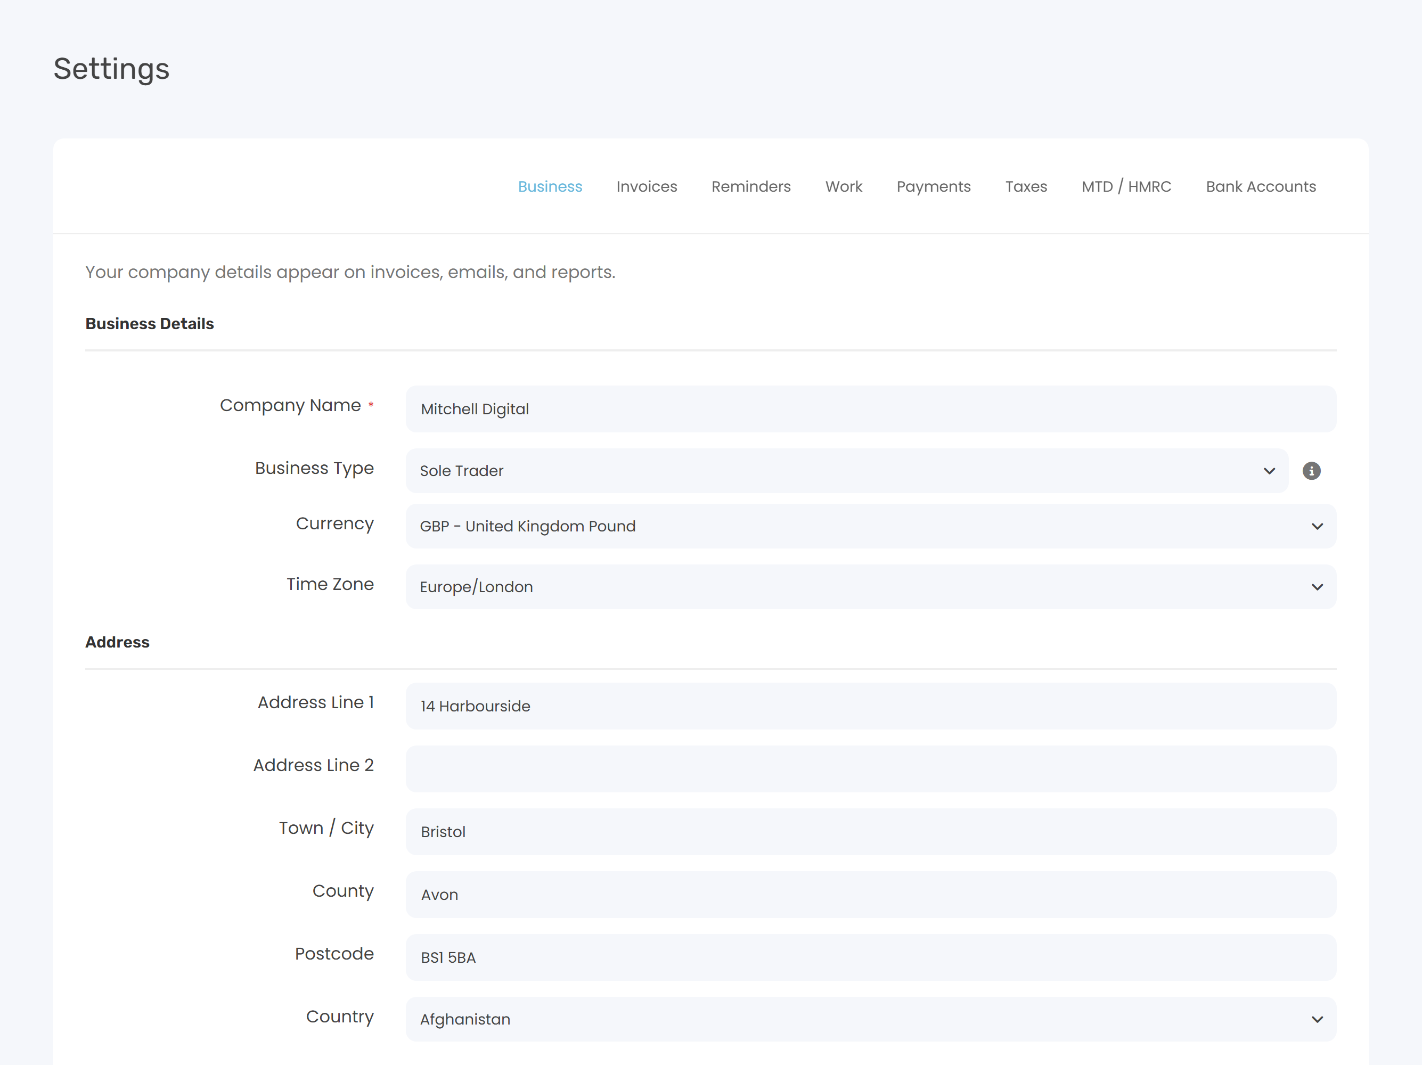The width and height of the screenshot is (1422, 1065).
Task: Click the Time Zone label
Action: coord(330,584)
